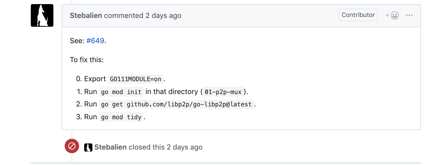Open issue link #649
The height and width of the screenshot is (165, 443).
coord(95,41)
